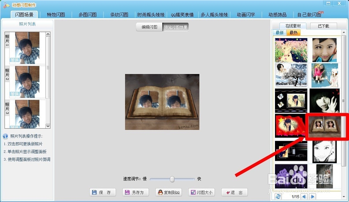The image size is (349, 202).
Task: Adjust the 速度调节 speed slider handle
Action: [172, 179]
